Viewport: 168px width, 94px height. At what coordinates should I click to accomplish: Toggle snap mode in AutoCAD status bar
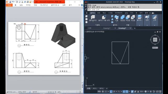[x=106, y=92]
